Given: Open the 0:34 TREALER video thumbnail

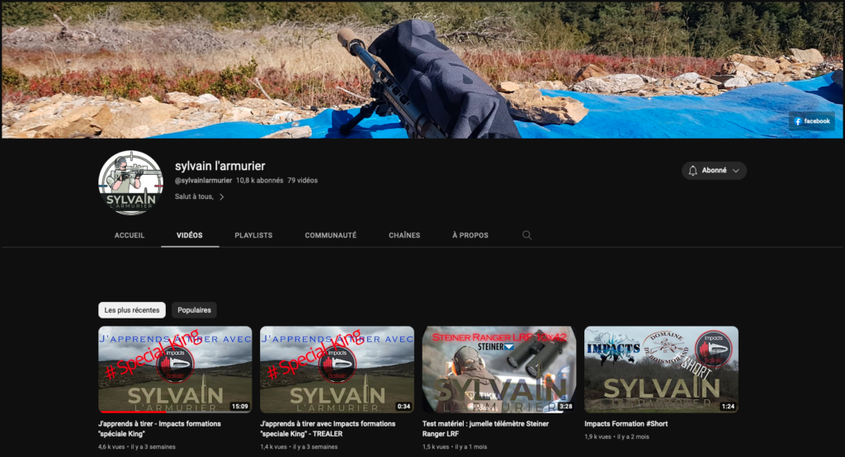Looking at the screenshot, I should pyautogui.click(x=337, y=370).
